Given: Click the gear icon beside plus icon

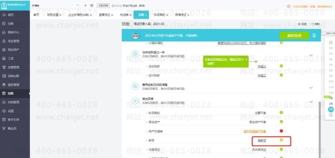Looking at the screenshot, I should pos(92,5).
